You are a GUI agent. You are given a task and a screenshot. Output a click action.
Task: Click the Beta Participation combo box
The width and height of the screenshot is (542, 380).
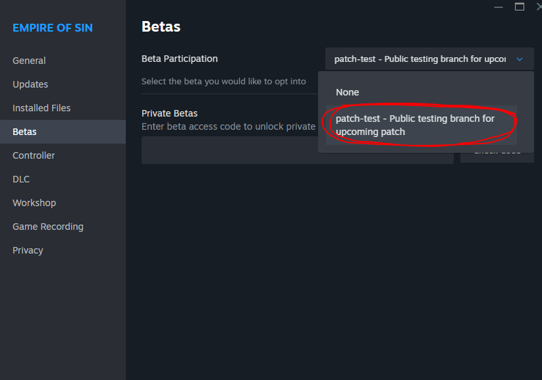(x=429, y=59)
